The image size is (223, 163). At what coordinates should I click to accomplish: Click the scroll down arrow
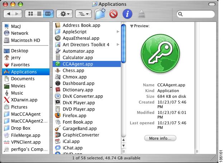coord(123,146)
